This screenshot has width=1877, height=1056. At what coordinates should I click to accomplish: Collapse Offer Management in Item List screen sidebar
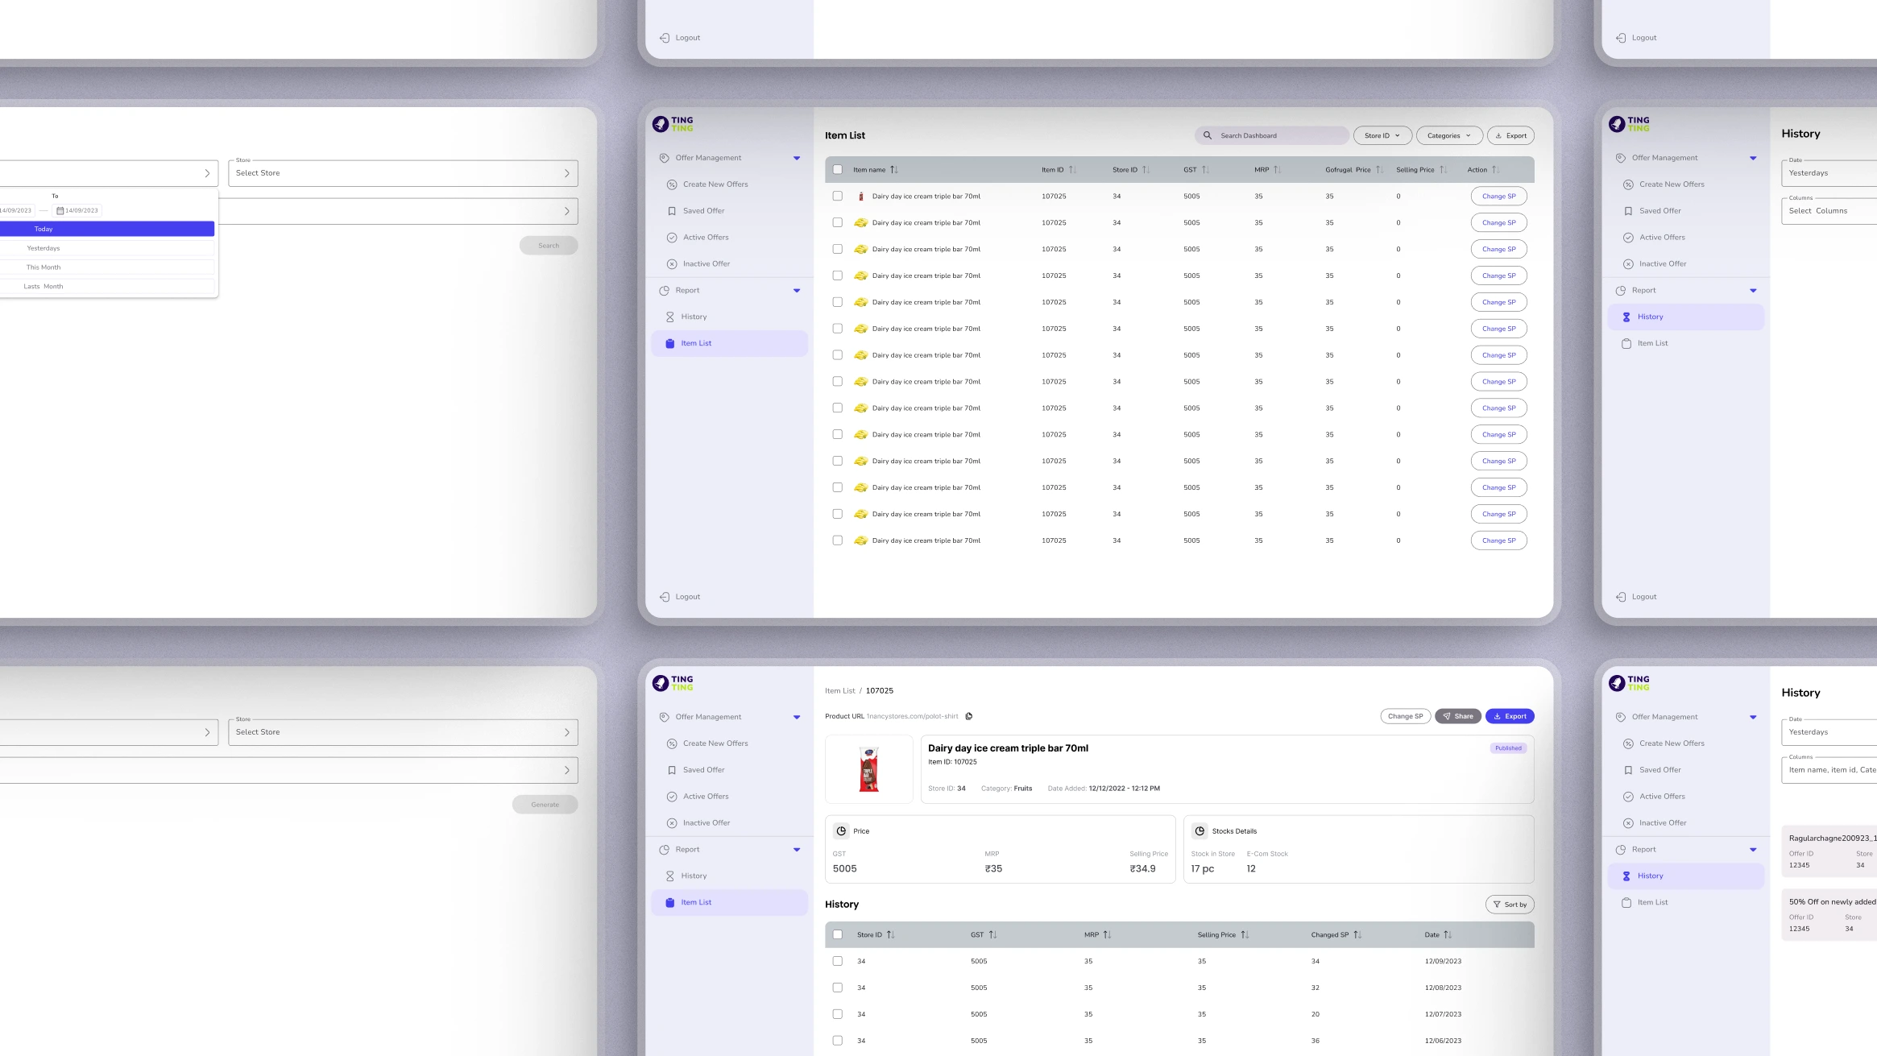(x=797, y=158)
